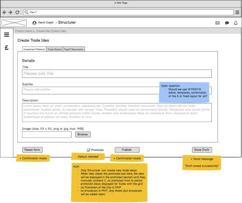
Task: Reload the page with refresh icon
Action: click(x=17, y=12)
